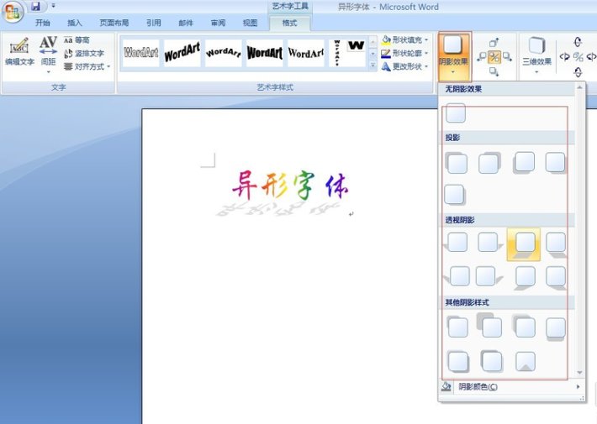597x424 pixels.
Task: Choose serif WordArt style
Action: tap(306, 53)
